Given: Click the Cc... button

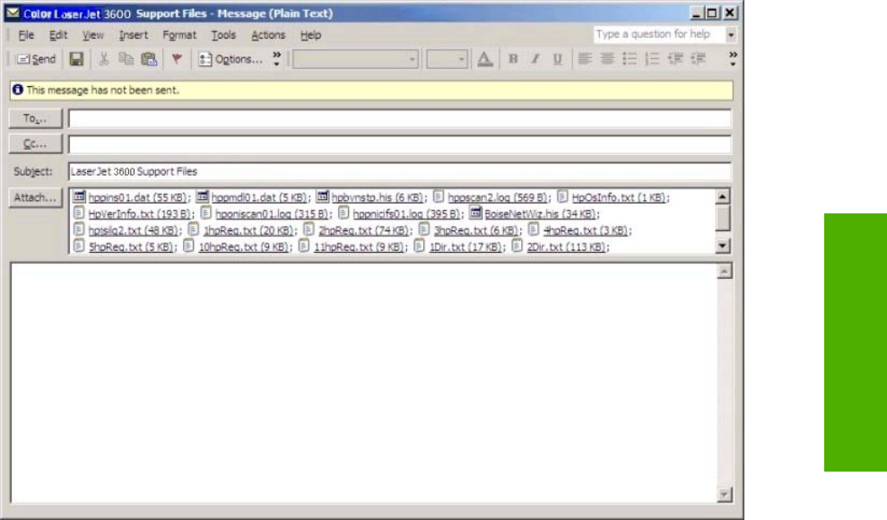Looking at the screenshot, I should 35,144.
